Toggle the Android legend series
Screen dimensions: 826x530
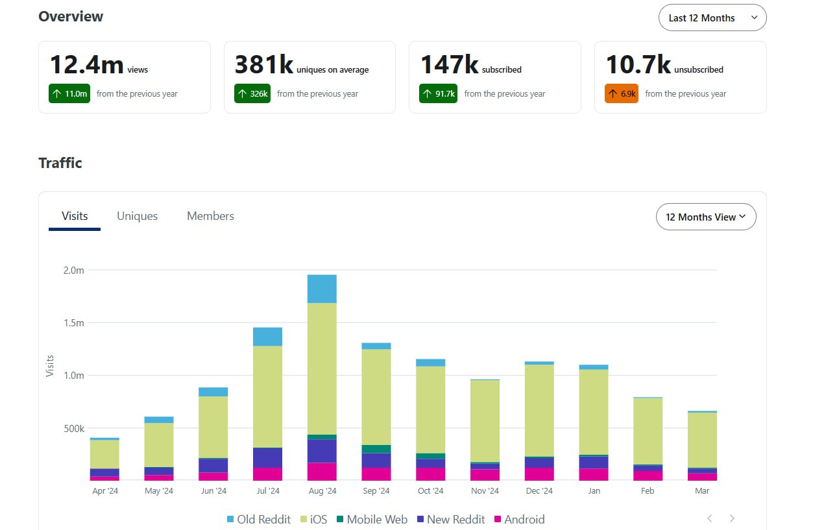[x=519, y=519]
